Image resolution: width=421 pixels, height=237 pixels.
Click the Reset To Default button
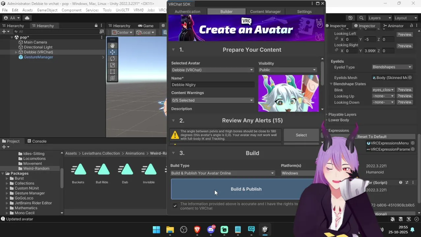(x=372, y=137)
